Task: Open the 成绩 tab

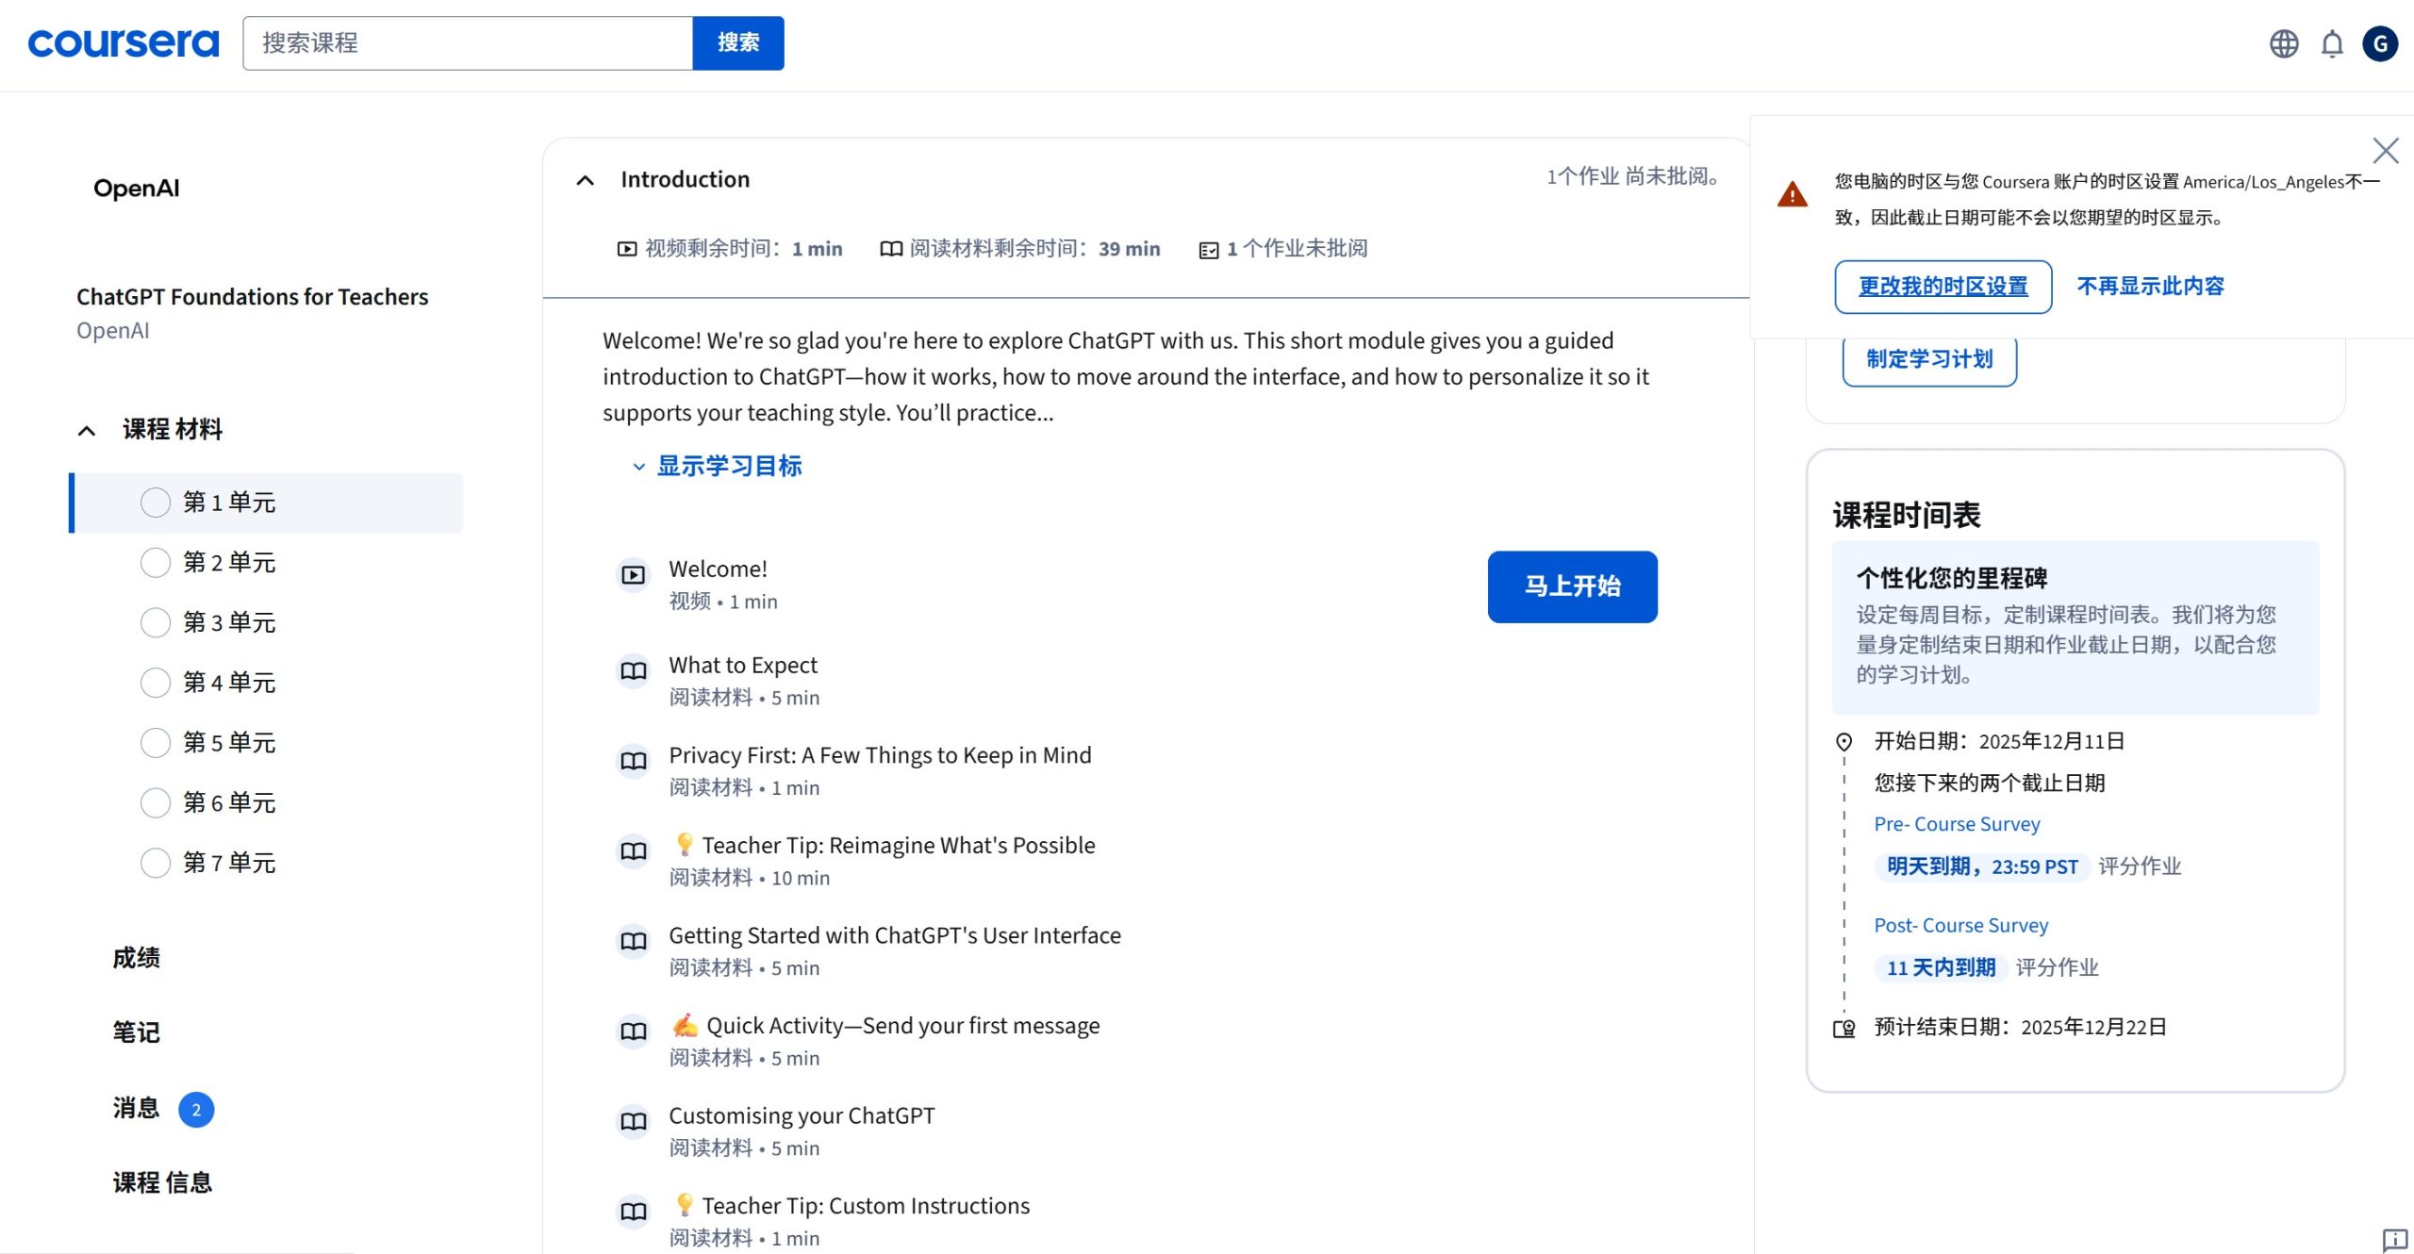Action: point(135,957)
